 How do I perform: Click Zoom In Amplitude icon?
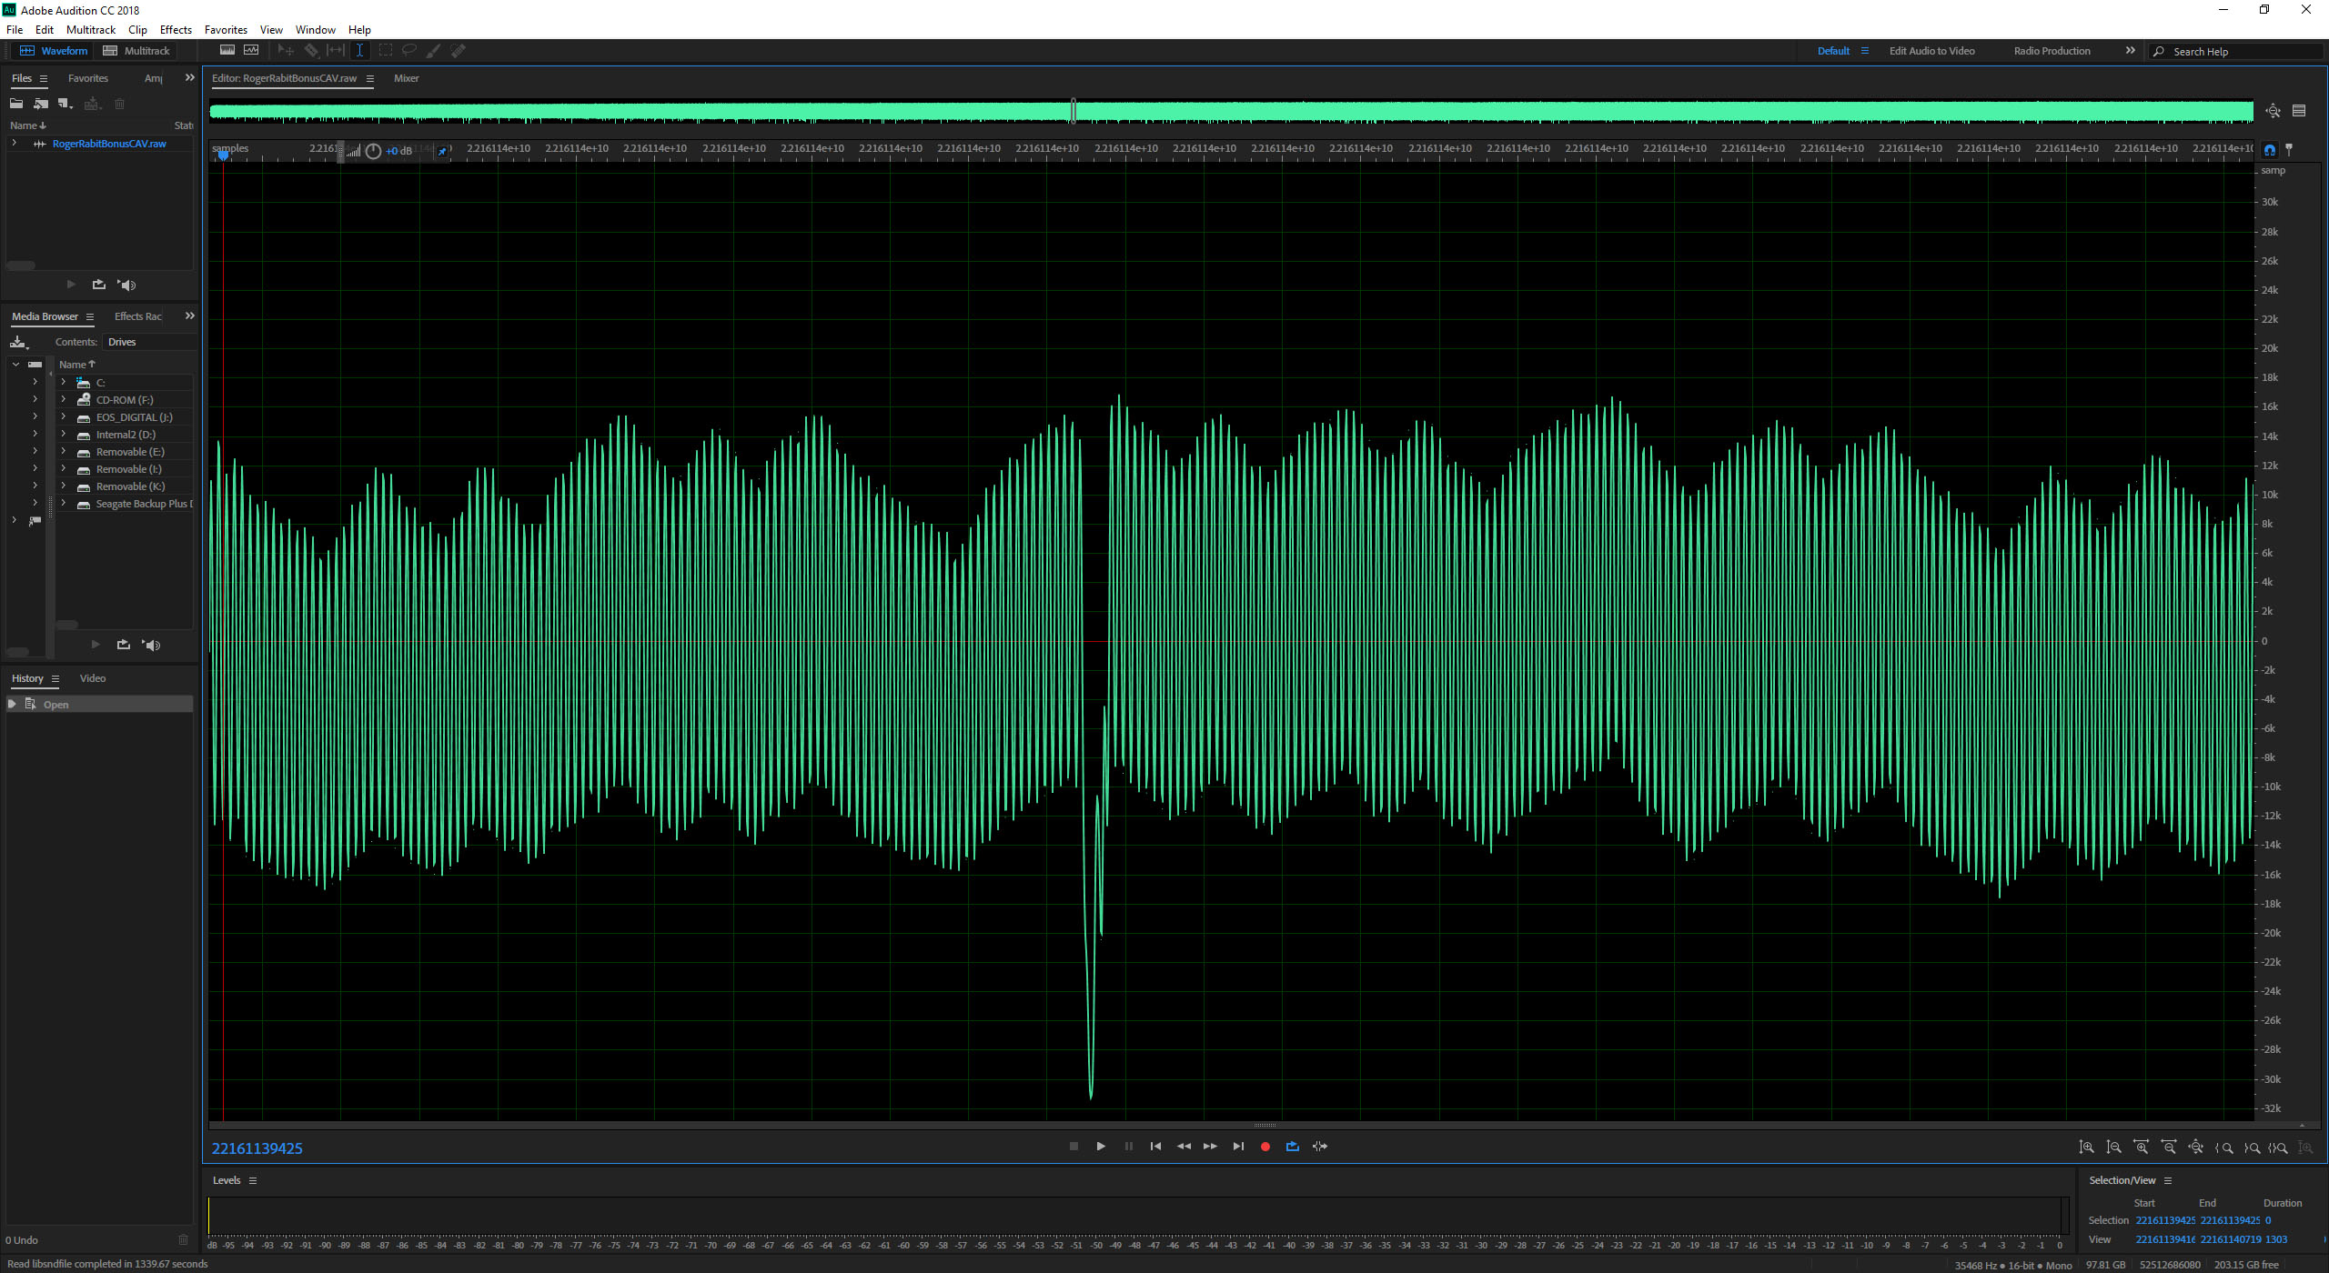(2086, 1148)
